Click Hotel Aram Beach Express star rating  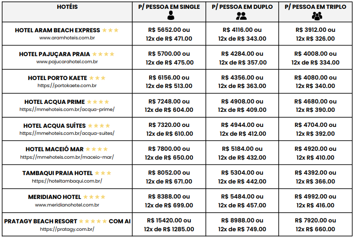point(110,31)
